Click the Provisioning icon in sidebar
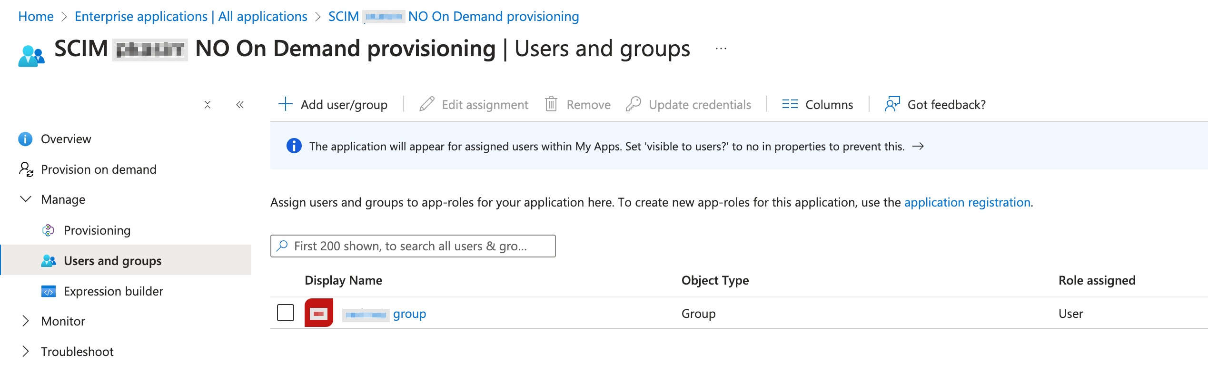The height and width of the screenshot is (375, 1208). pos(49,230)
